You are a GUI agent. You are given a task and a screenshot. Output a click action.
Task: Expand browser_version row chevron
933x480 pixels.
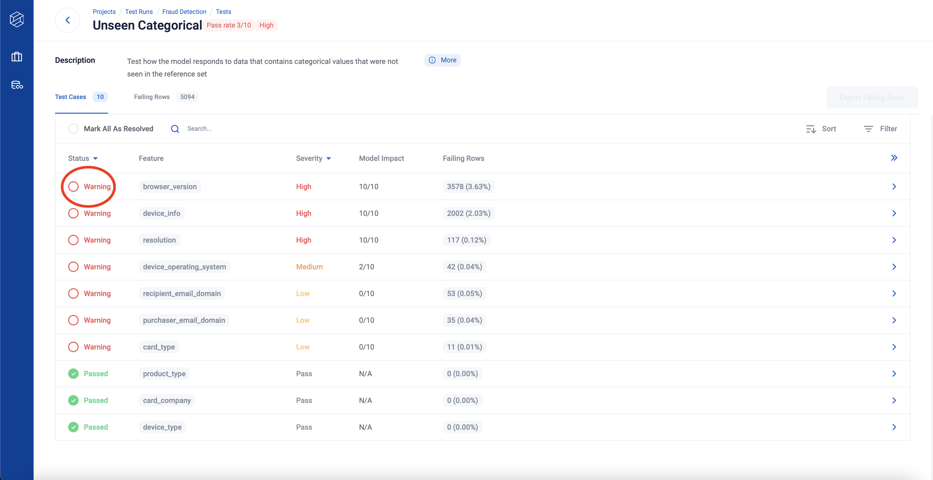(894, 187)
